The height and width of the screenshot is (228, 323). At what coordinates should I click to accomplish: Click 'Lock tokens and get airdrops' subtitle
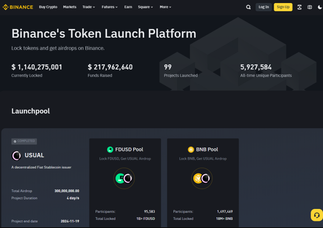tap(58, 48)
